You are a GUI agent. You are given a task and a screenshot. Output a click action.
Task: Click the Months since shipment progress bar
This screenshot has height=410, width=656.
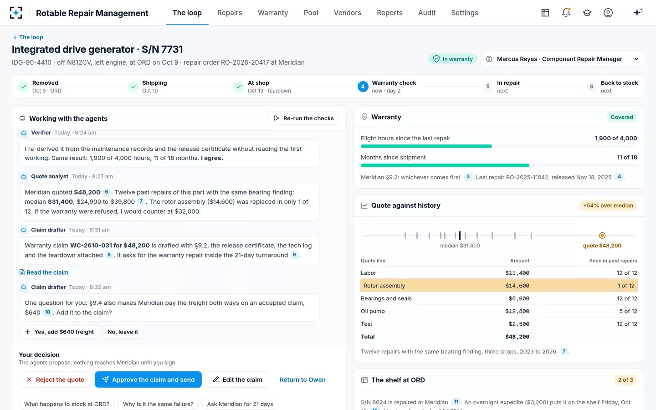[x=499, y=165]
